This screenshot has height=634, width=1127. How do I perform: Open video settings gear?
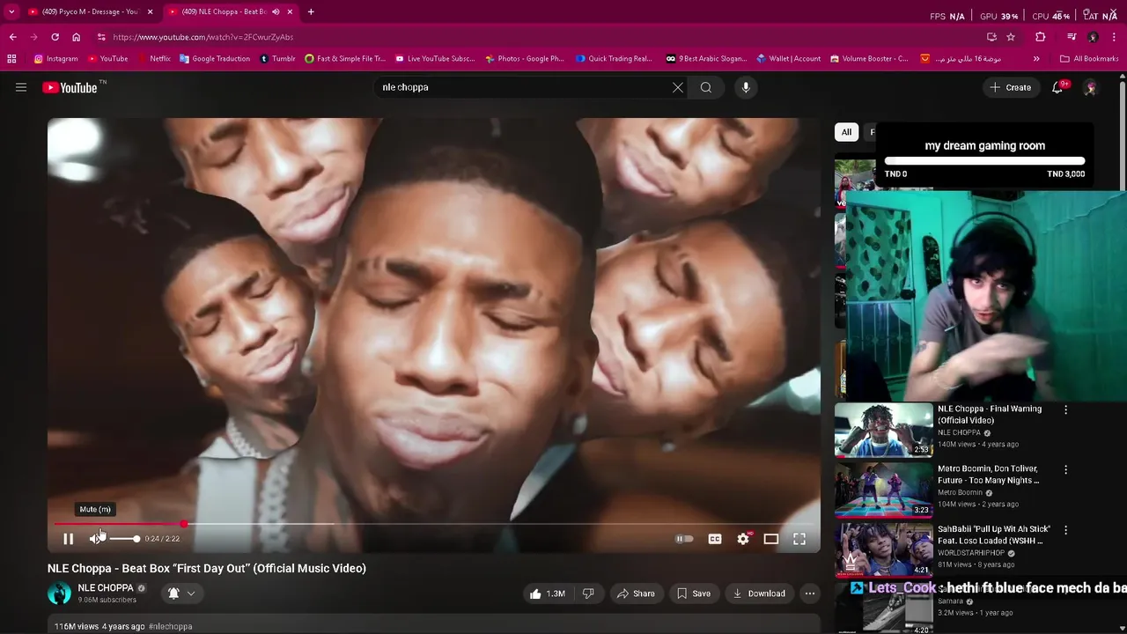[x=743, y=539]
